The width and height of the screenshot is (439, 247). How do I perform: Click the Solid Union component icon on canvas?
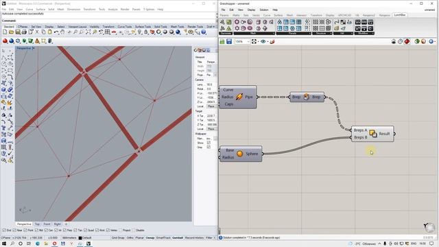[x=372, y=134]
